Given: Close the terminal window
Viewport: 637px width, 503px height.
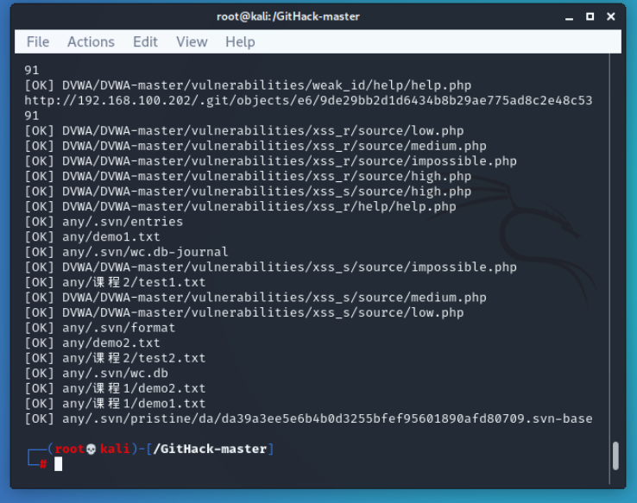Looking at the screenshot, I should [x=610, y=16].
